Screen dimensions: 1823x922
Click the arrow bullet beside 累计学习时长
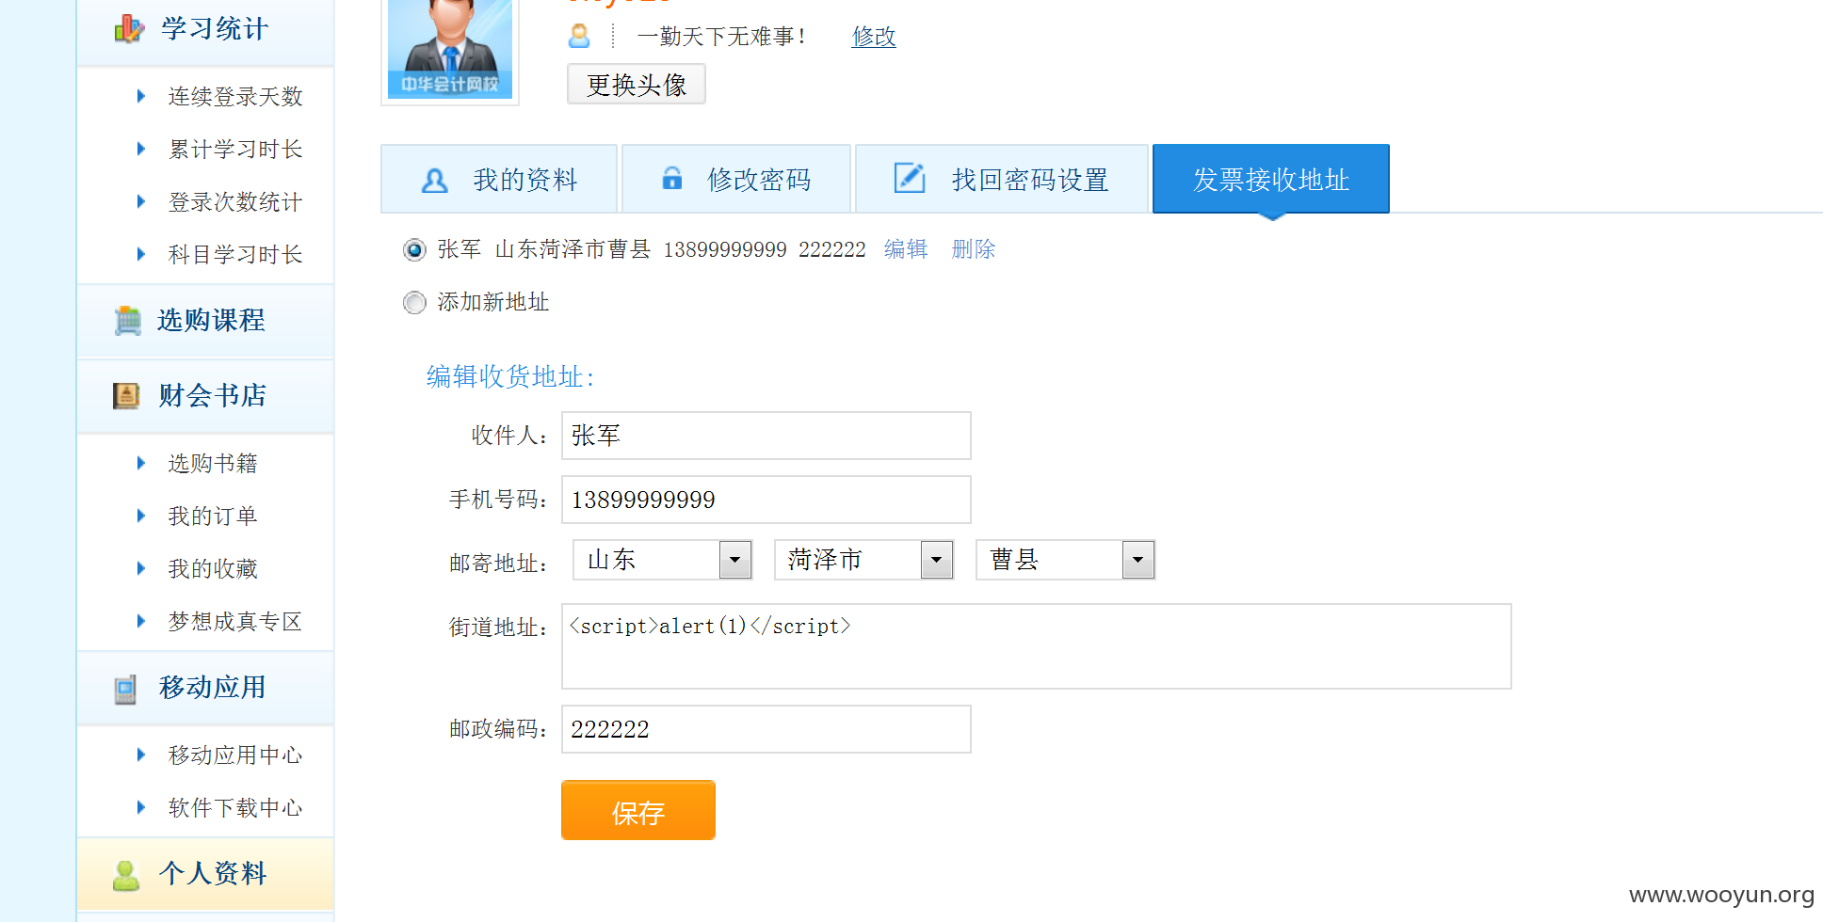(140, 149)
